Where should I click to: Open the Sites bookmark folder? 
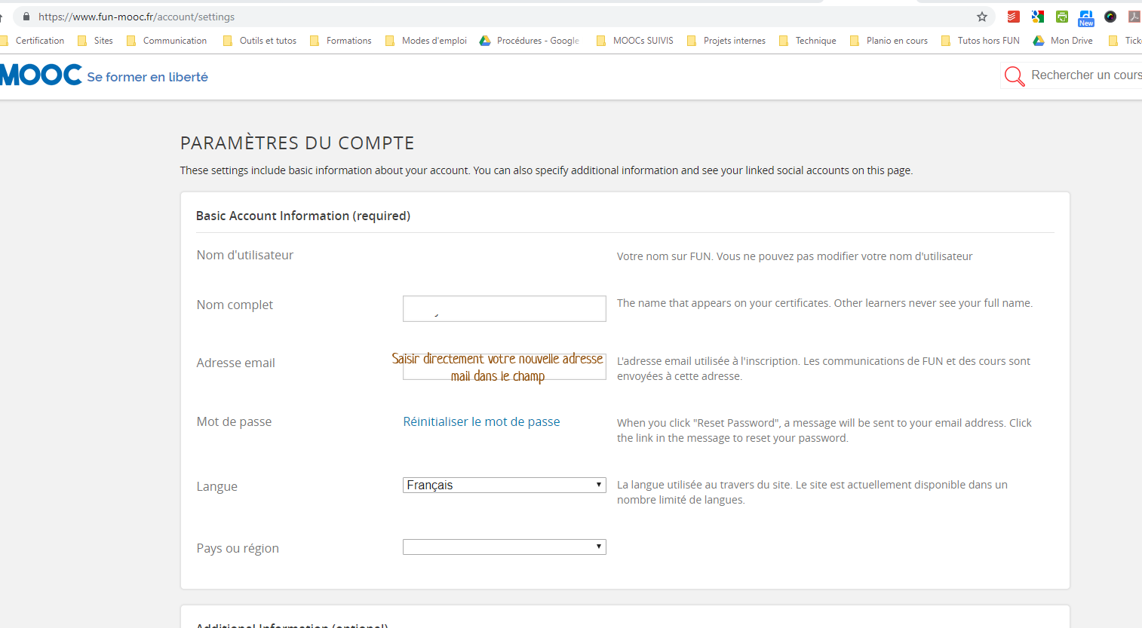[x=96, y=41]
